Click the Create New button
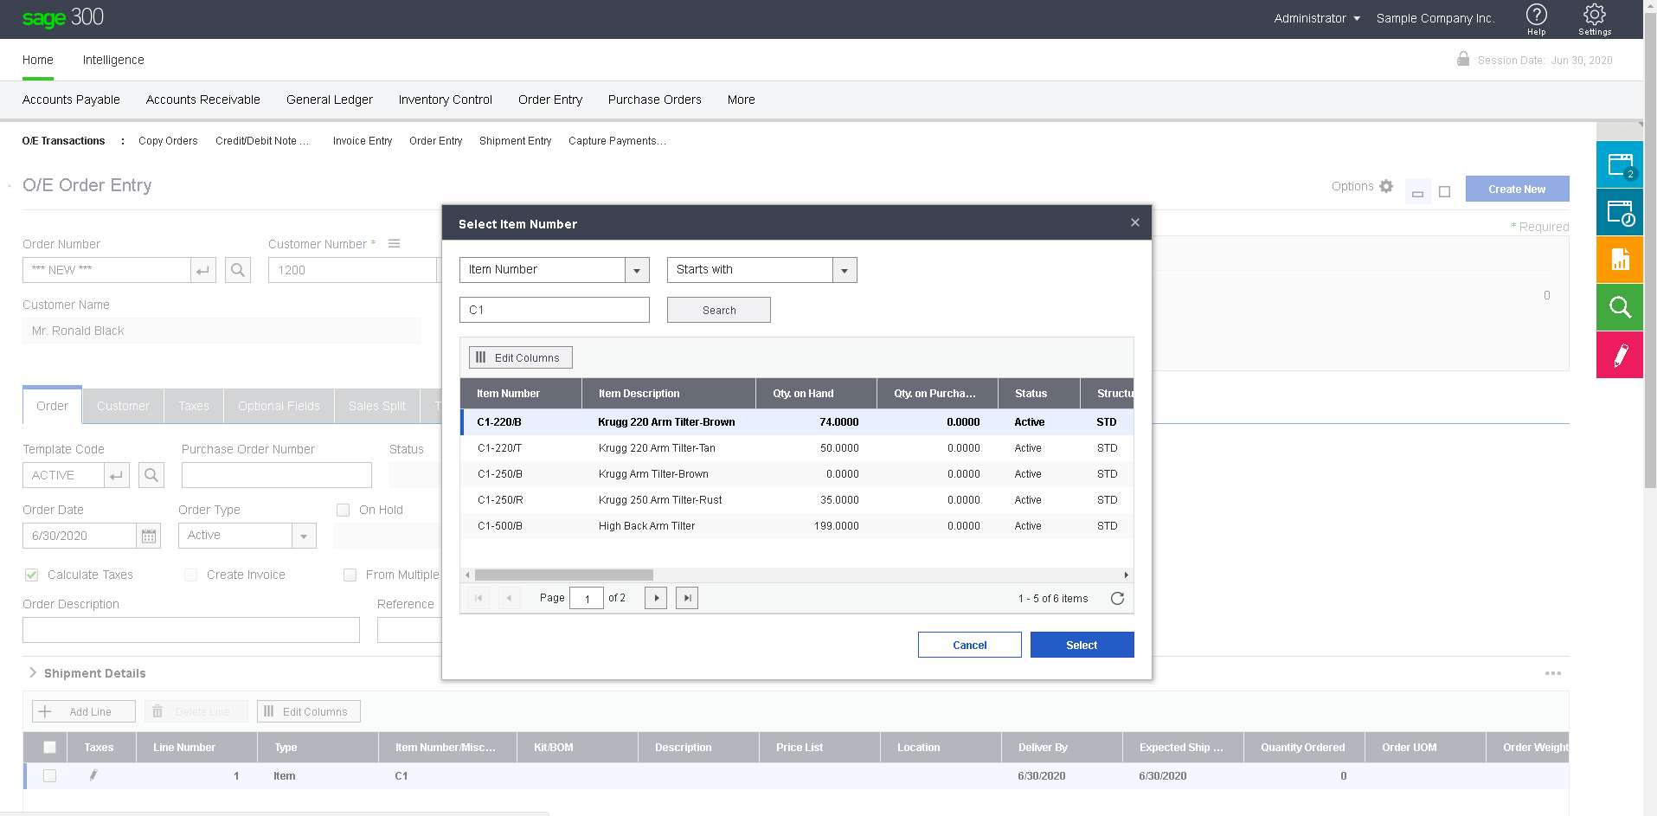This screenshot has width=1657, height=816. click(x=1517, y=189)
